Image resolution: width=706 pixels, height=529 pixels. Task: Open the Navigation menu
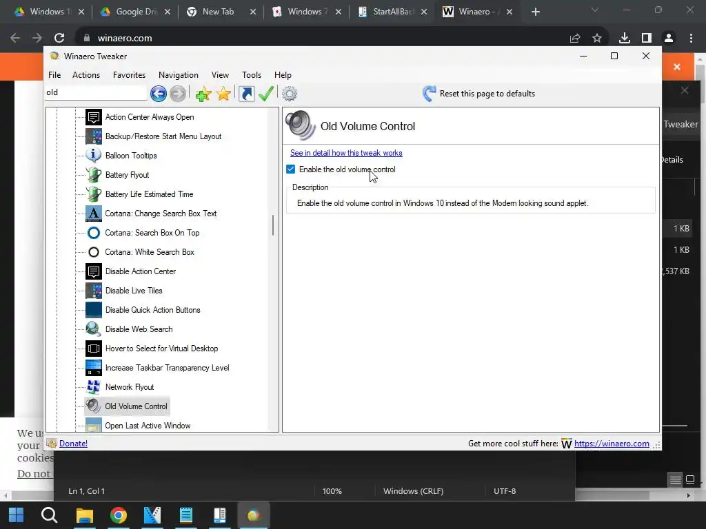179,75
